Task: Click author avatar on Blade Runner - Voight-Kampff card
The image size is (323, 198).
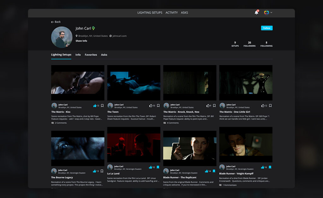Action: (x=222, y=167)
